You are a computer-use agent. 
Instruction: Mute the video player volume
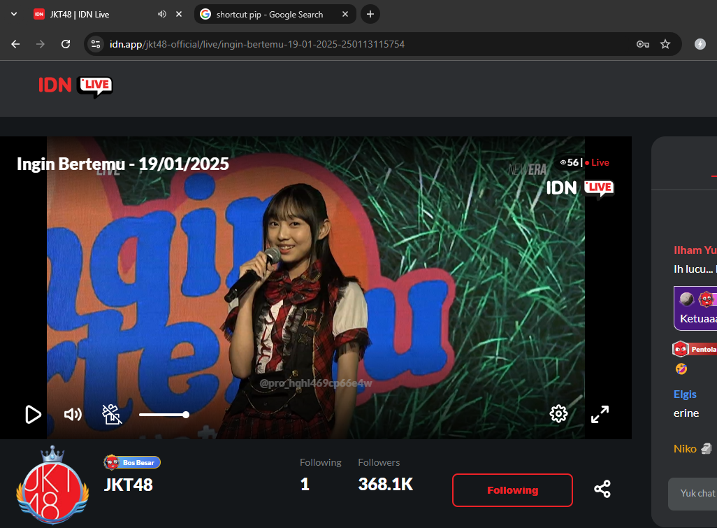coord(73,414)
